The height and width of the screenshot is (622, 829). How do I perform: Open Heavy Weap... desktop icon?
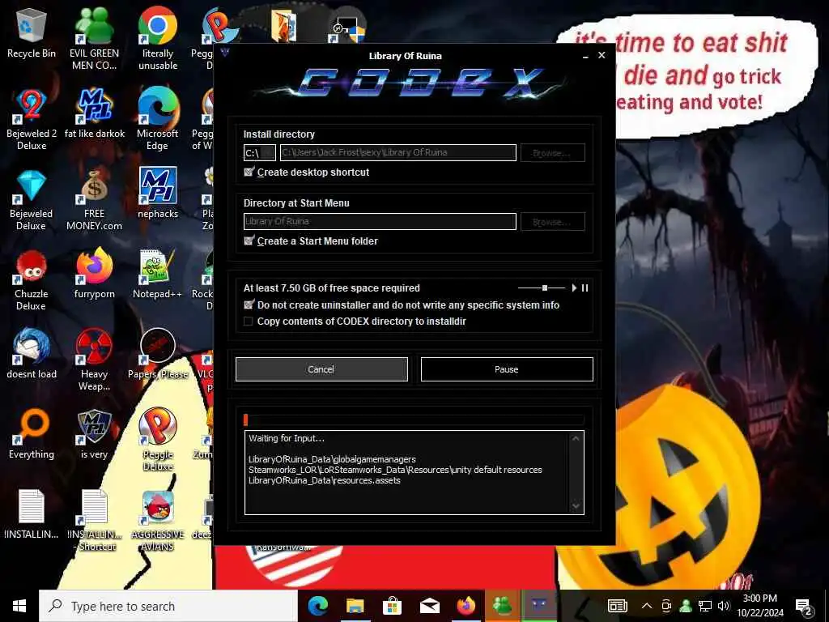(94, 360)
